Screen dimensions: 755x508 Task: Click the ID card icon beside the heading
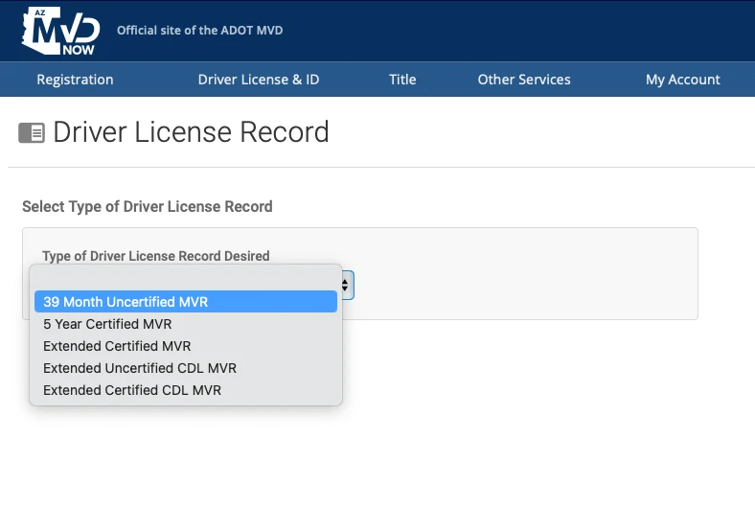32,133
